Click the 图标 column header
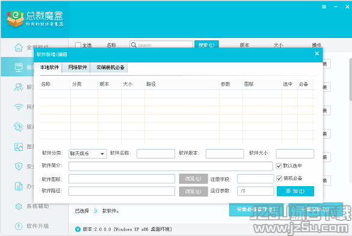 pos(262,84)
